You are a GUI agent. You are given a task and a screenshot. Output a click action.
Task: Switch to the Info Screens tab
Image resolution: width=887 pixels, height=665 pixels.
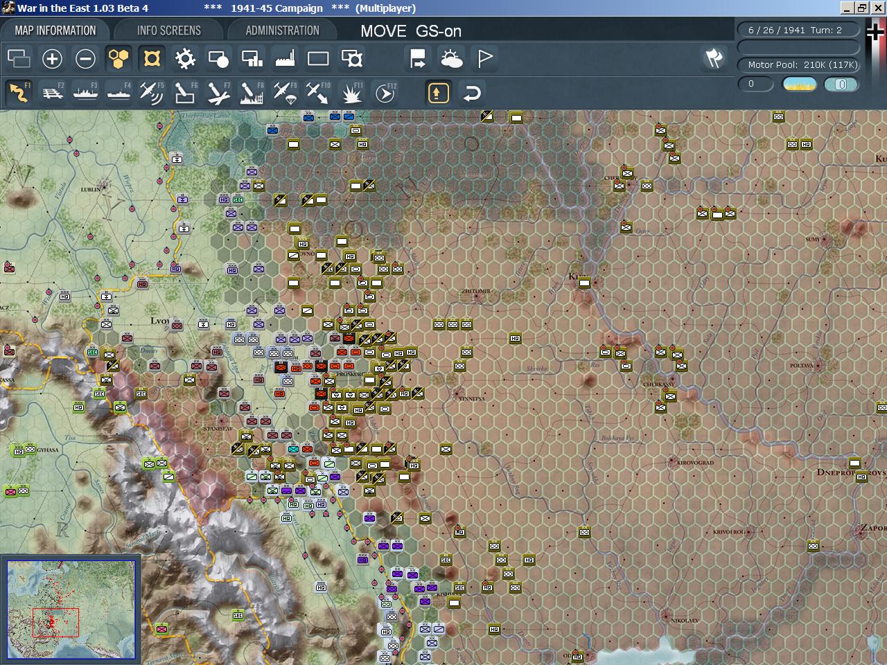tap(169, 30)
